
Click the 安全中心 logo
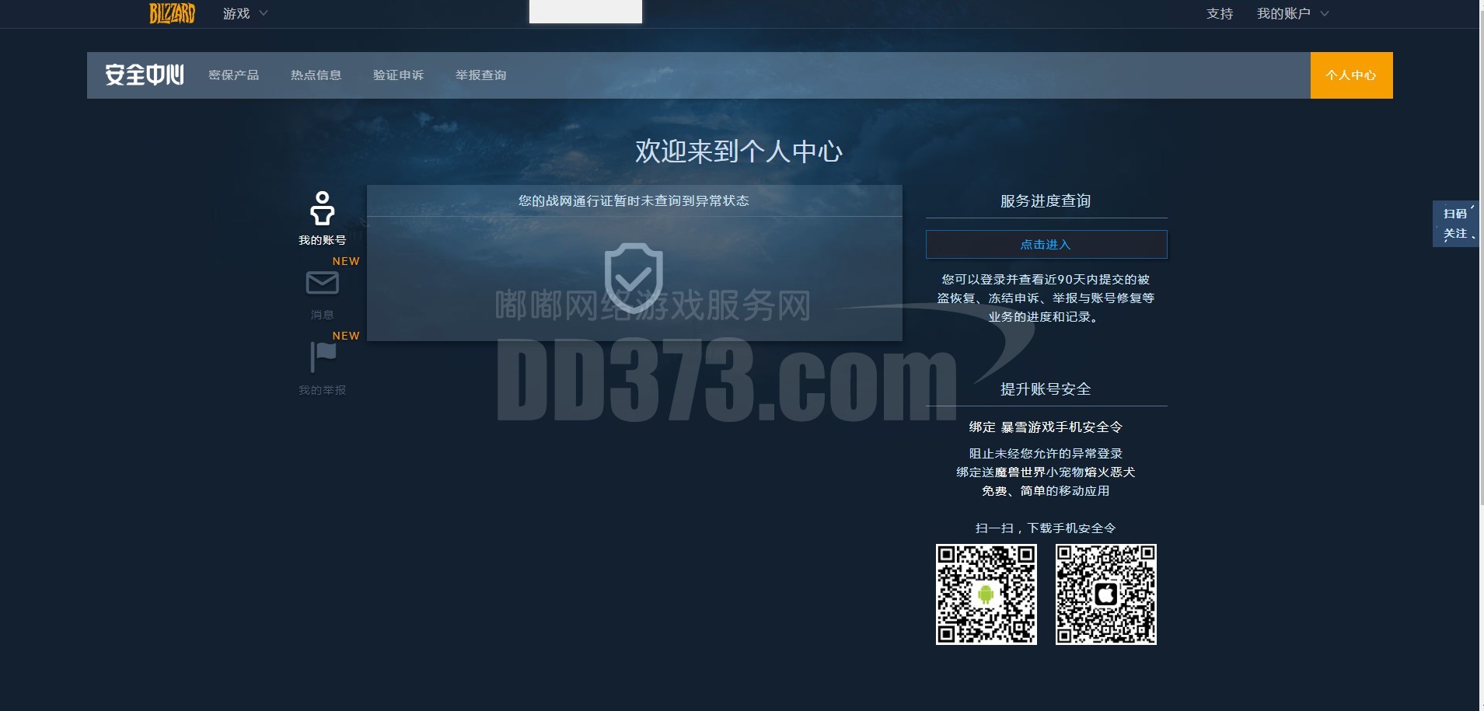tap(145, 75)
